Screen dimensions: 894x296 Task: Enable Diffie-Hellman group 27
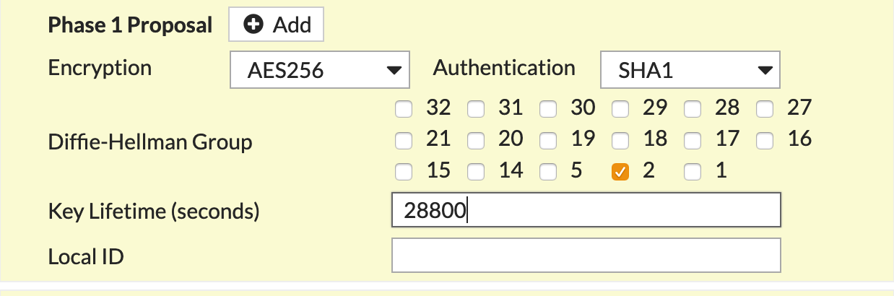pos(765,110)
